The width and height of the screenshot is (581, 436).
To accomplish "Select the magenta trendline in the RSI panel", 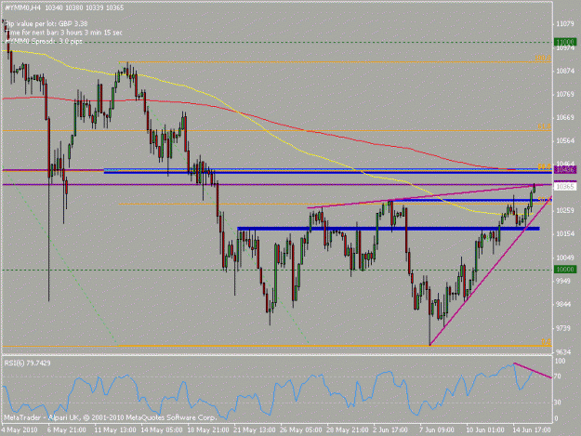I will [533, 370].
